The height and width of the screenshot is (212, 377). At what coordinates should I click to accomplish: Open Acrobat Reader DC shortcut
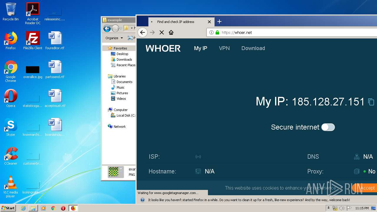pos(33,14)
